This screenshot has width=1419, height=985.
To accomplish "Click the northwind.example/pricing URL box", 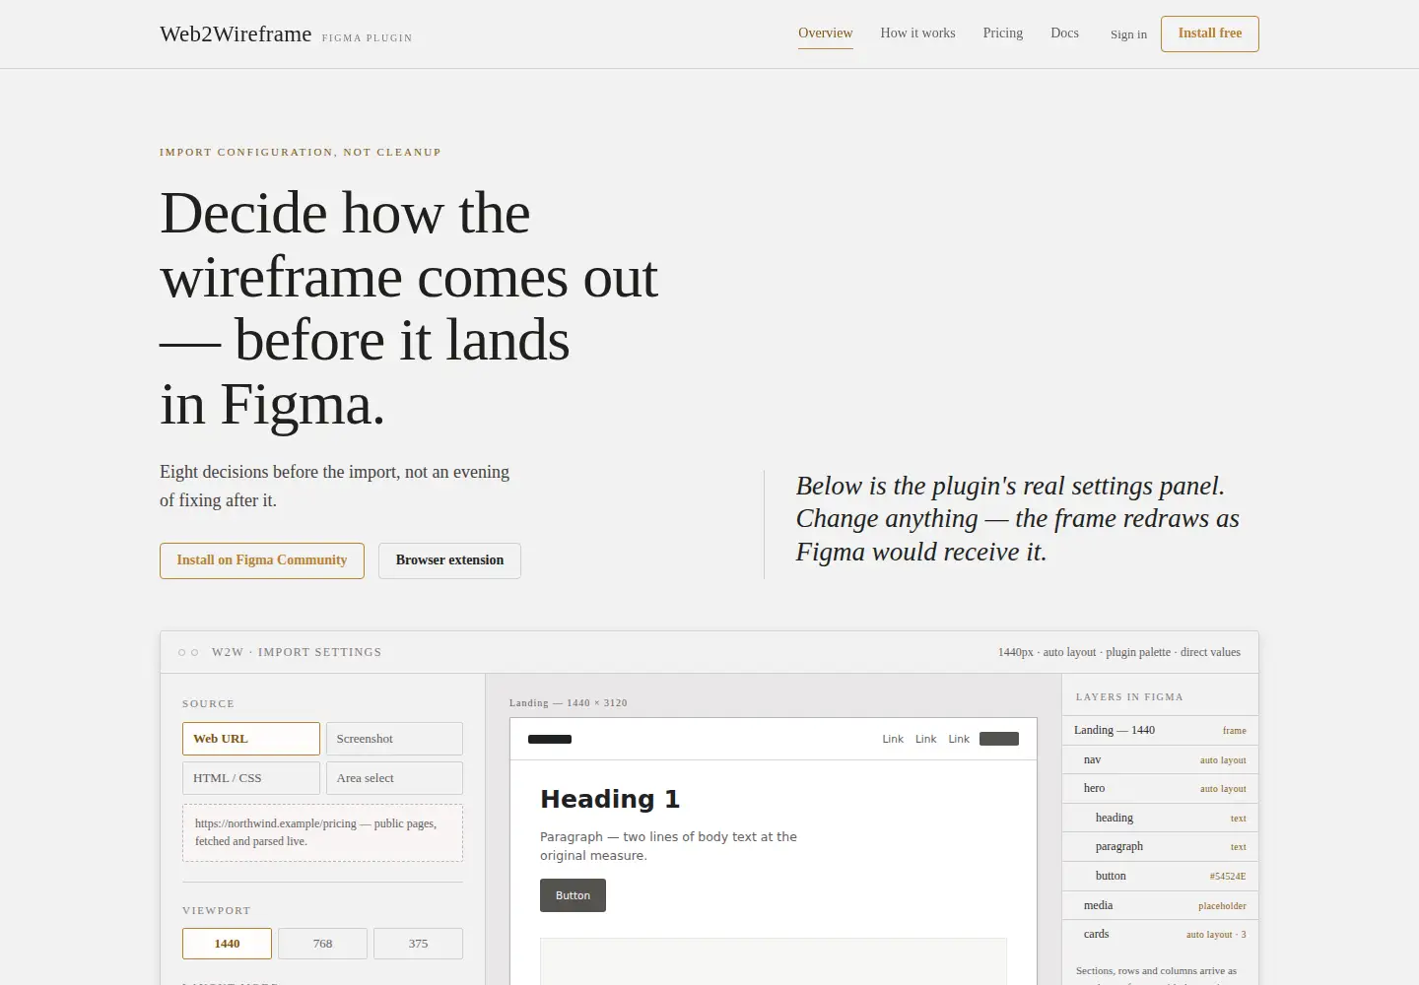I will point(322,832).
